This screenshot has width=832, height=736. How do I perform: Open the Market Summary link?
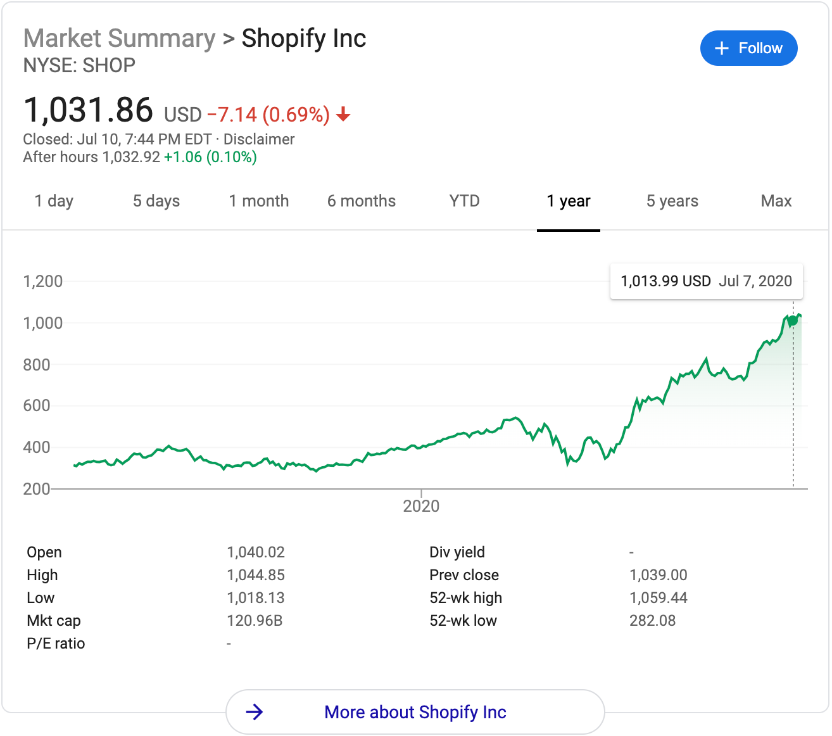(x=120, y=38)
